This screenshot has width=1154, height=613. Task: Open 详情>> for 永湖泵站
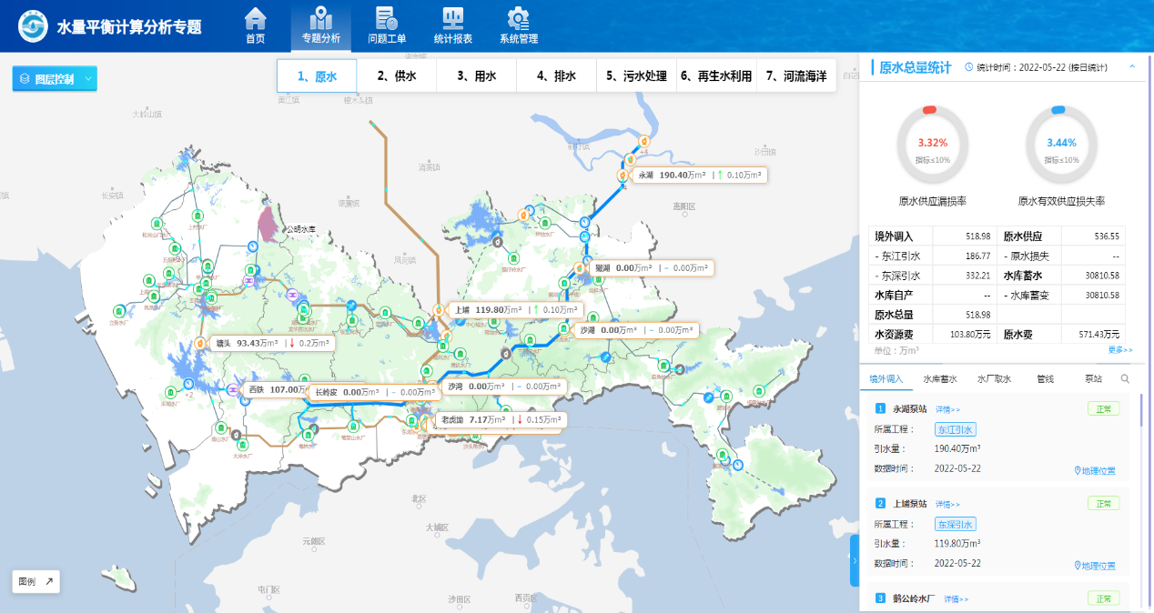(x=947, y=410)
